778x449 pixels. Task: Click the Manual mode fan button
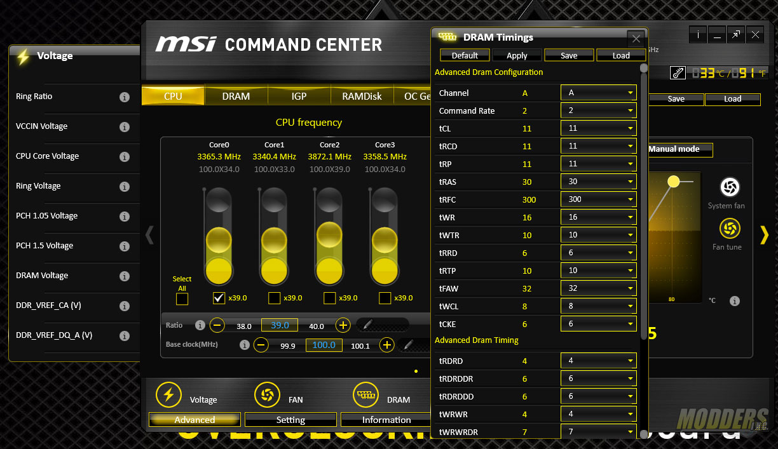pos(679,150)
